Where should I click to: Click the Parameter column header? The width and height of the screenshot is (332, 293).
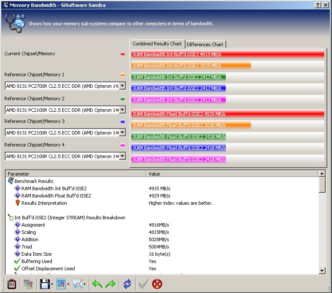click(x=76, y=173)
